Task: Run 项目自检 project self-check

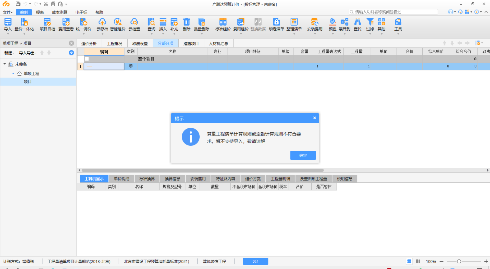Action: [x=47, y=25]
